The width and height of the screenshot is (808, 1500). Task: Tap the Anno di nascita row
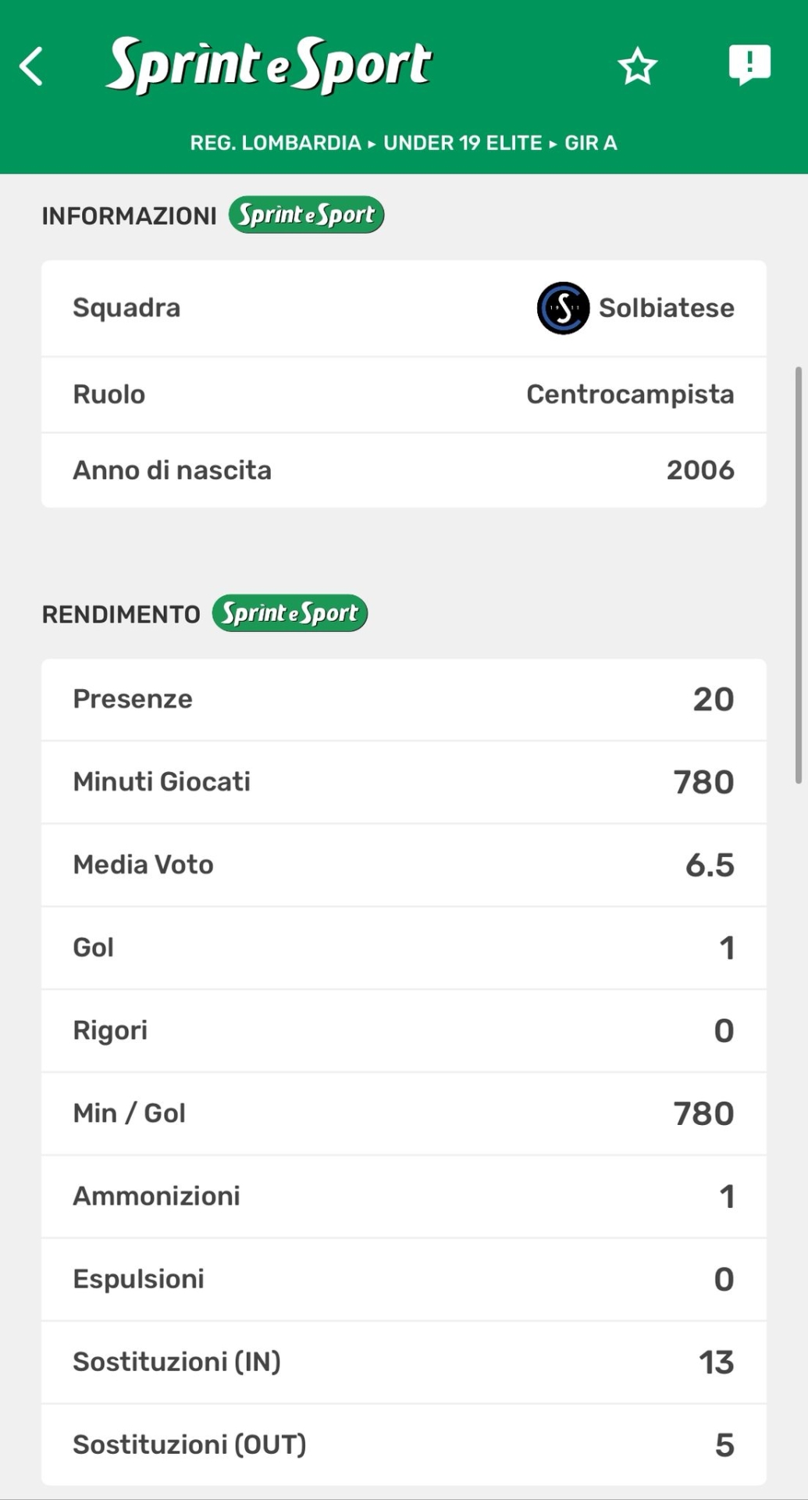pyautogui.click(x=404, y=470)
